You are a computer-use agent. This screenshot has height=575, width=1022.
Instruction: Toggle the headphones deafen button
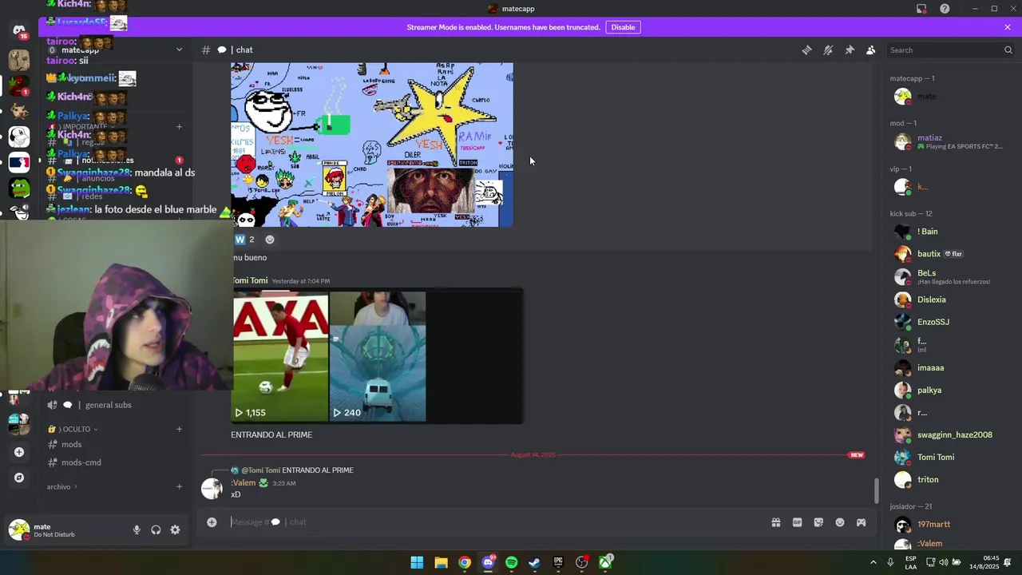point(156,530)
